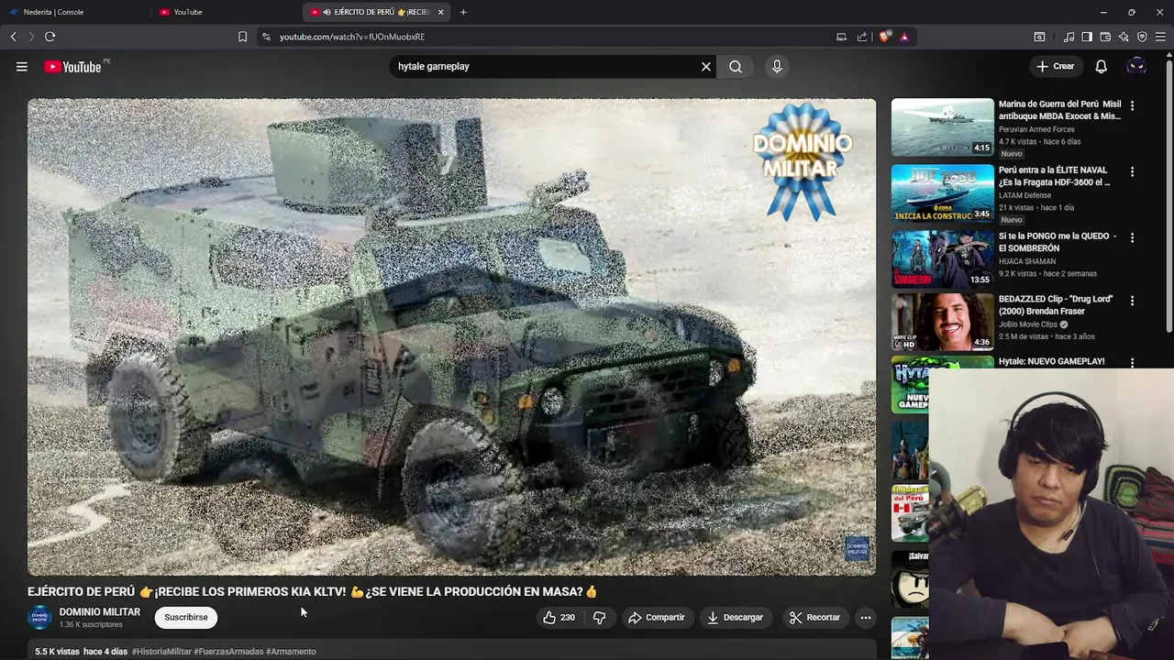
Task: Click the Recortar clip button
Action: [x=815, y=618]
